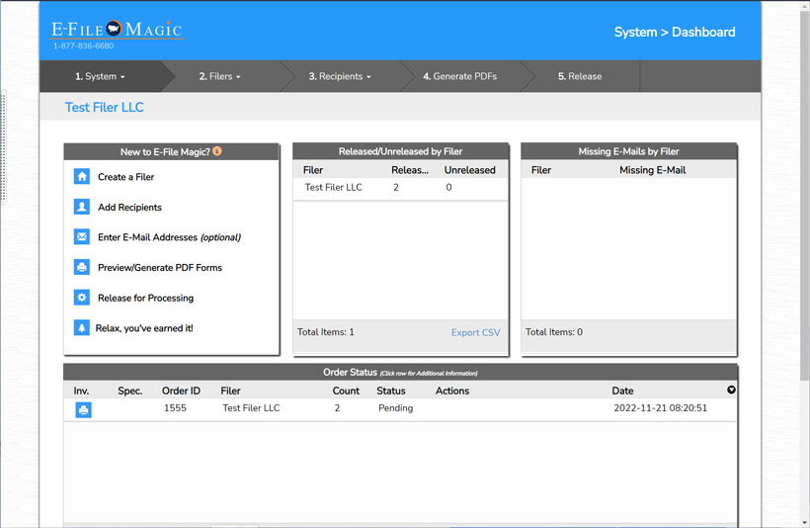Click Enter E-Mail Addresses (optional) link
The width and height of the screenshot is (810, 528).
coord(170,237)
